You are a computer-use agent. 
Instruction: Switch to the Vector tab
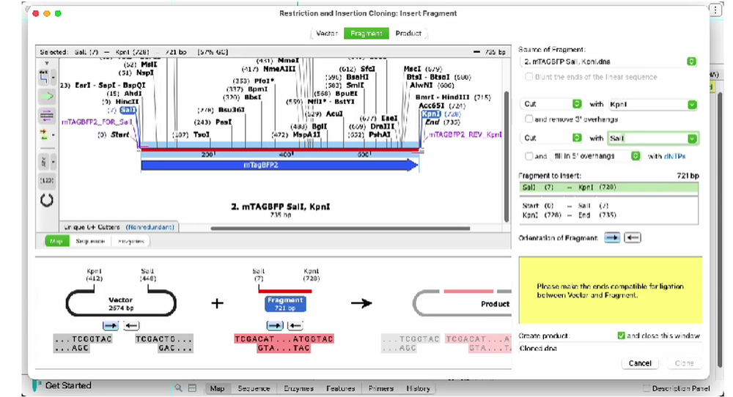coord(327,33)
